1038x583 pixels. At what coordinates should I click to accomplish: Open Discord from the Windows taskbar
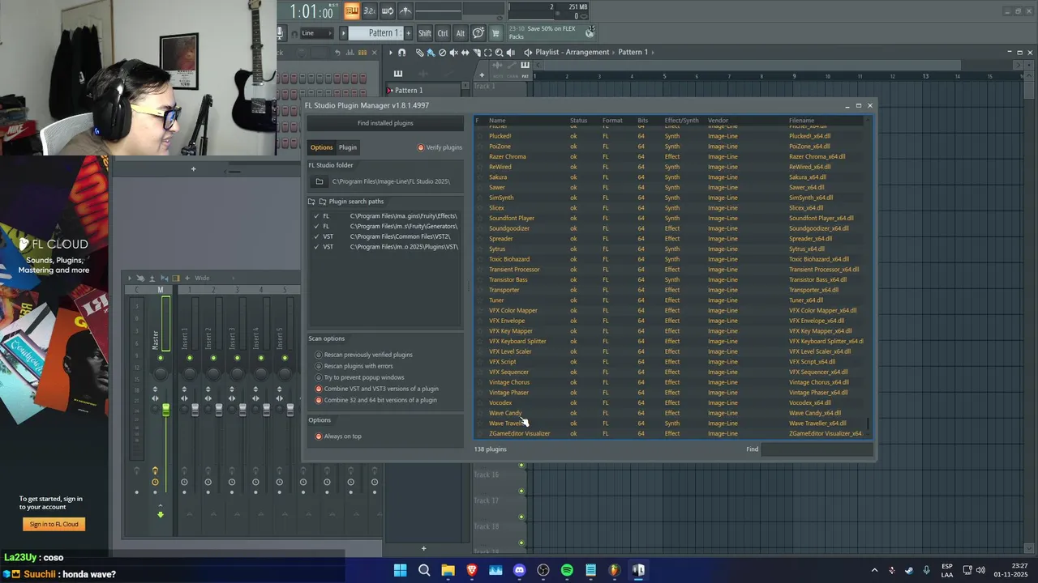[520, 570]
